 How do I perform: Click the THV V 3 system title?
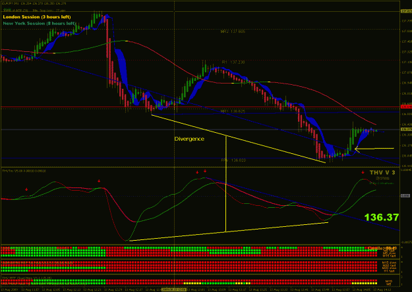(382, 172)
